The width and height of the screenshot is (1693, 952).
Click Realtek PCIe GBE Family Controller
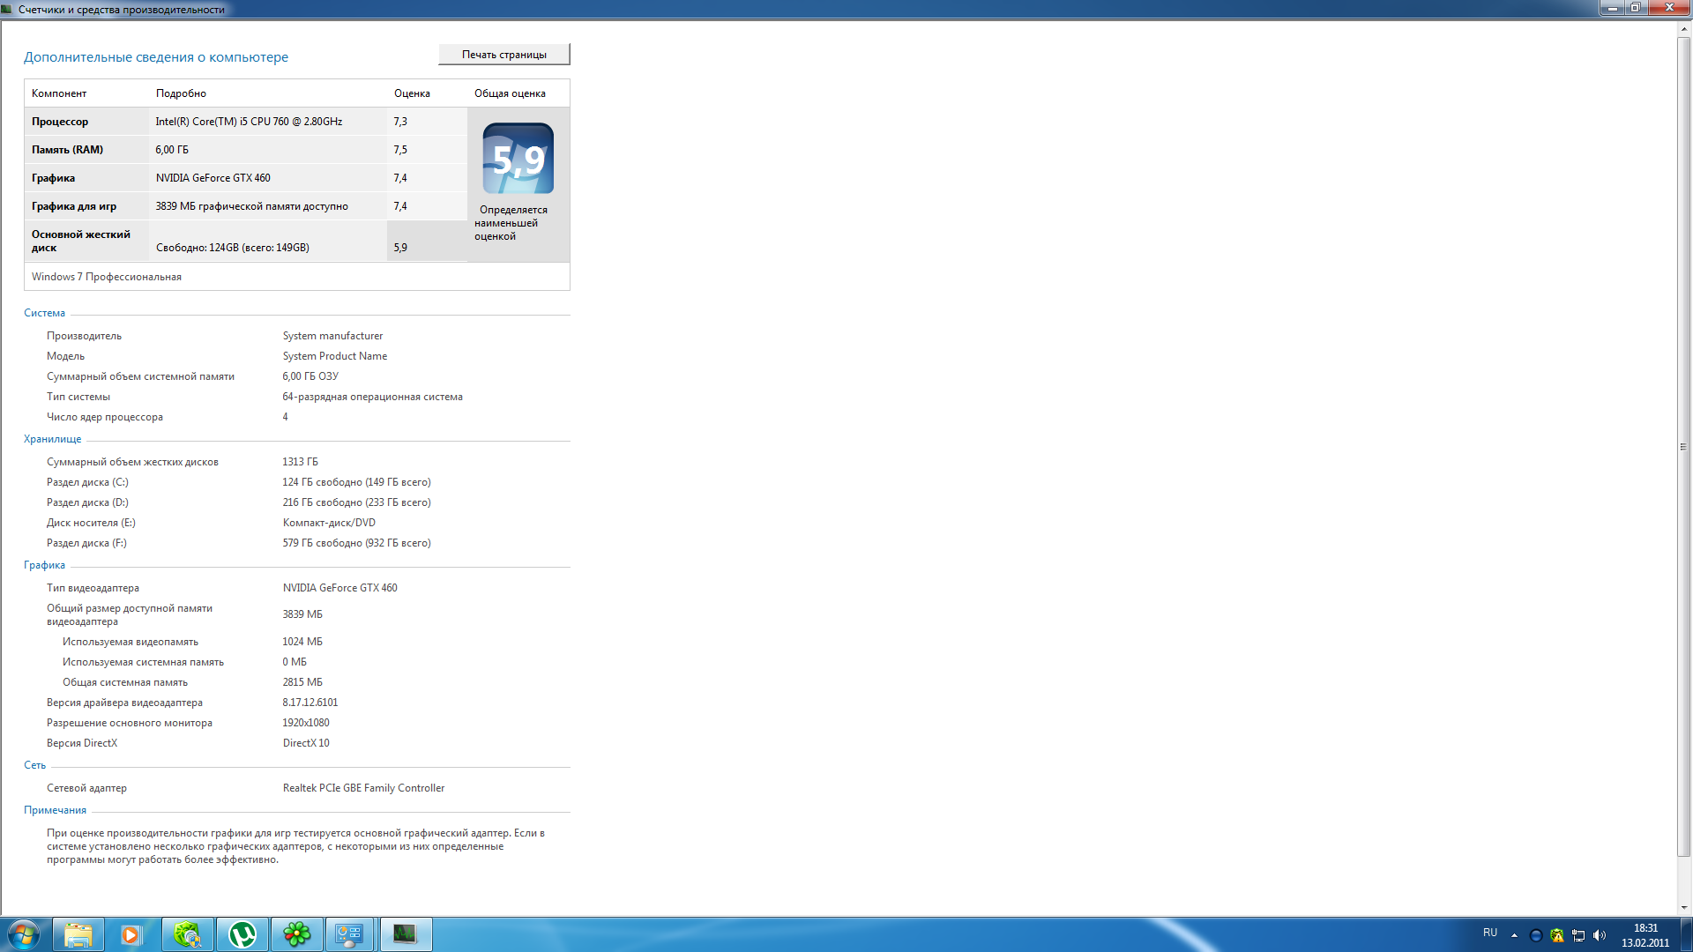(x=363, y=788)
